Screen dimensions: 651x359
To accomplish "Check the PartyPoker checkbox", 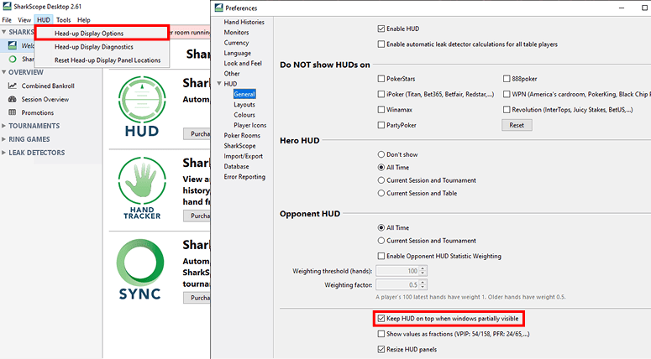I will [x=381, y=125].
